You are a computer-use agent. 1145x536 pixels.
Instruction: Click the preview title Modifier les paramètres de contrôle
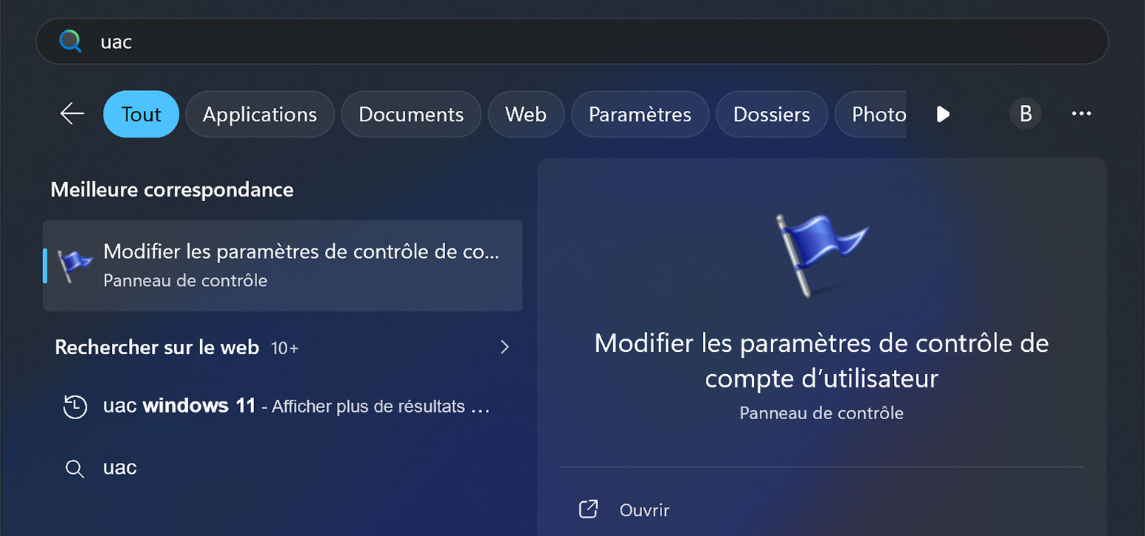click(821, 361)
